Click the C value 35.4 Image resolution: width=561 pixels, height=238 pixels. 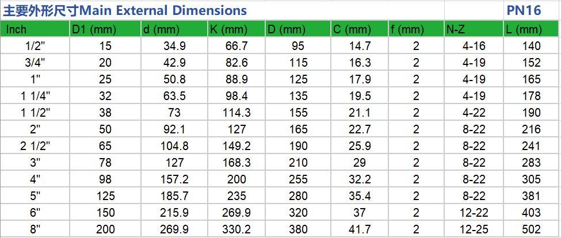tap(360, 196)
